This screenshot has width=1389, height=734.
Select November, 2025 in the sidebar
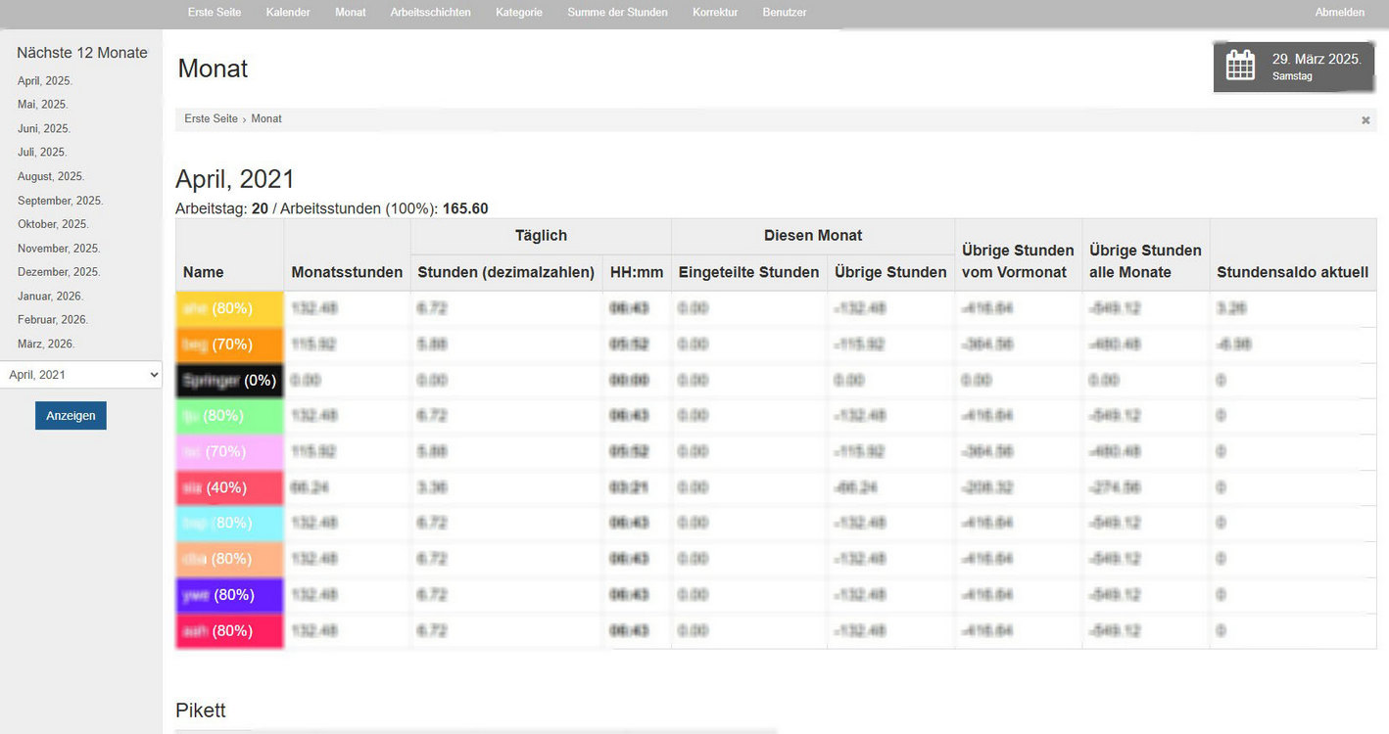point(59,249)
